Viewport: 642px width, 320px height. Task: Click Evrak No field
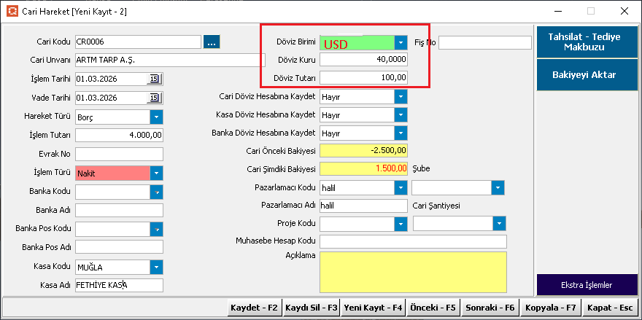click(119, 154)
